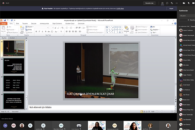Screen dimensions: 195x130
Task: Click the Yapıştır paste icon
Action: point(3,28)
